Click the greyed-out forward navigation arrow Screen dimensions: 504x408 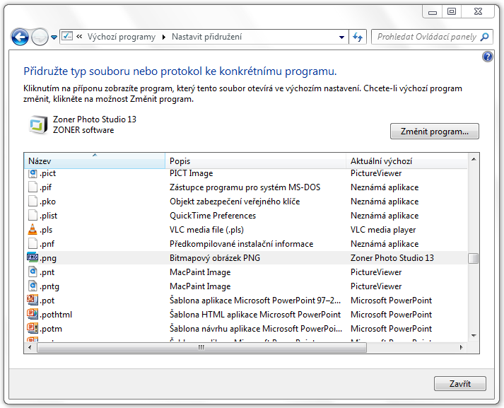pyautogui.click(x=40, y=37)
